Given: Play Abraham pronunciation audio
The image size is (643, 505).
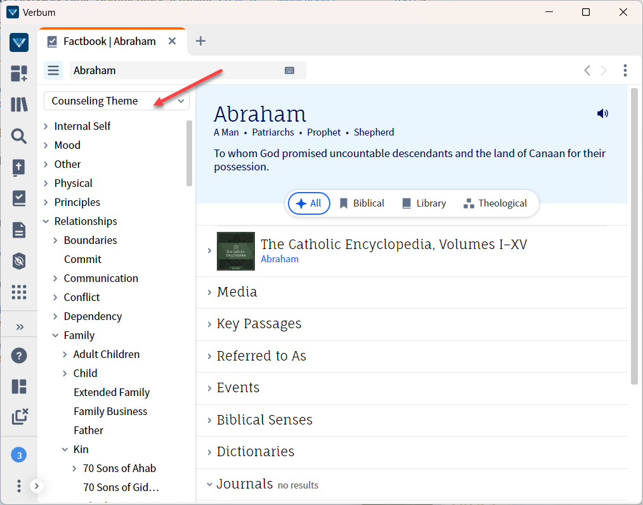Looking at the screenshot, I should 602,113.
